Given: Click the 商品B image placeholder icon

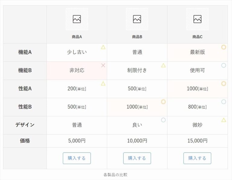Looking at the screenshot, I should [x=137, y=19].
